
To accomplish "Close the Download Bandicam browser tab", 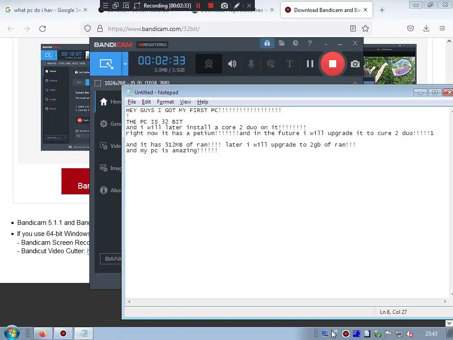I will coord(365,10).
